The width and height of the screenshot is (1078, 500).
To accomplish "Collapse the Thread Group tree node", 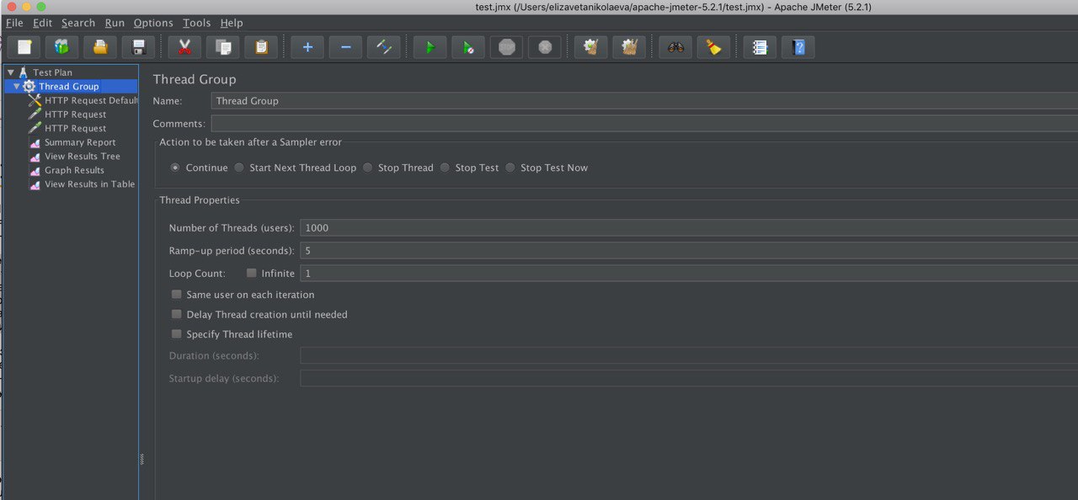I will 16,86.
